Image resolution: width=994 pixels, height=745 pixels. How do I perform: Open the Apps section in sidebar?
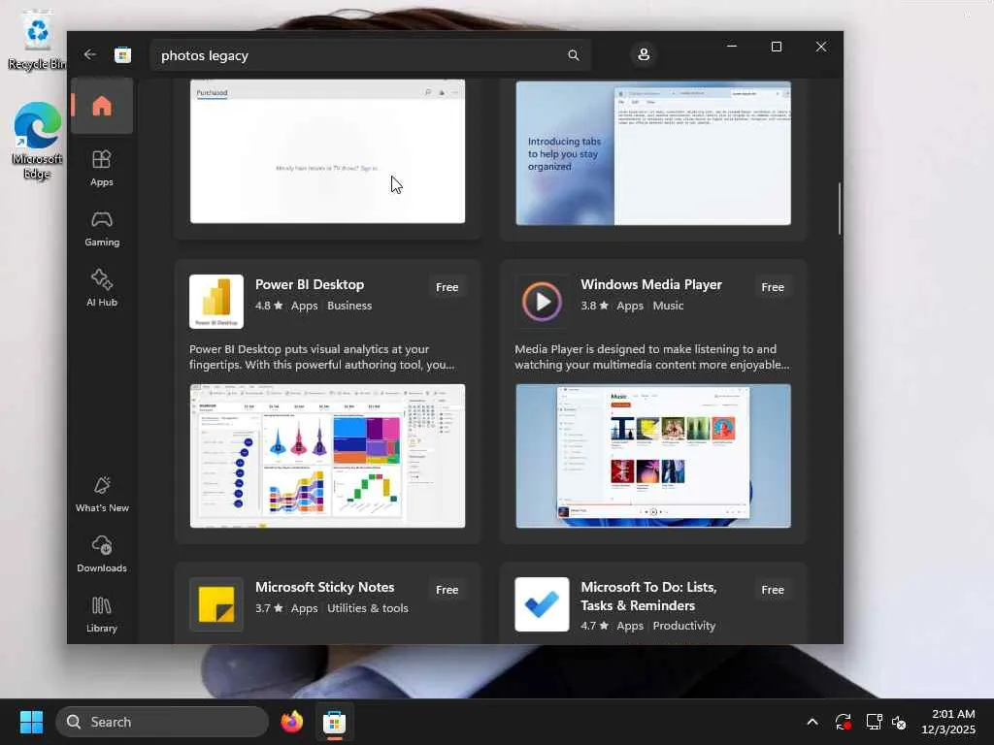click(101, 168)
